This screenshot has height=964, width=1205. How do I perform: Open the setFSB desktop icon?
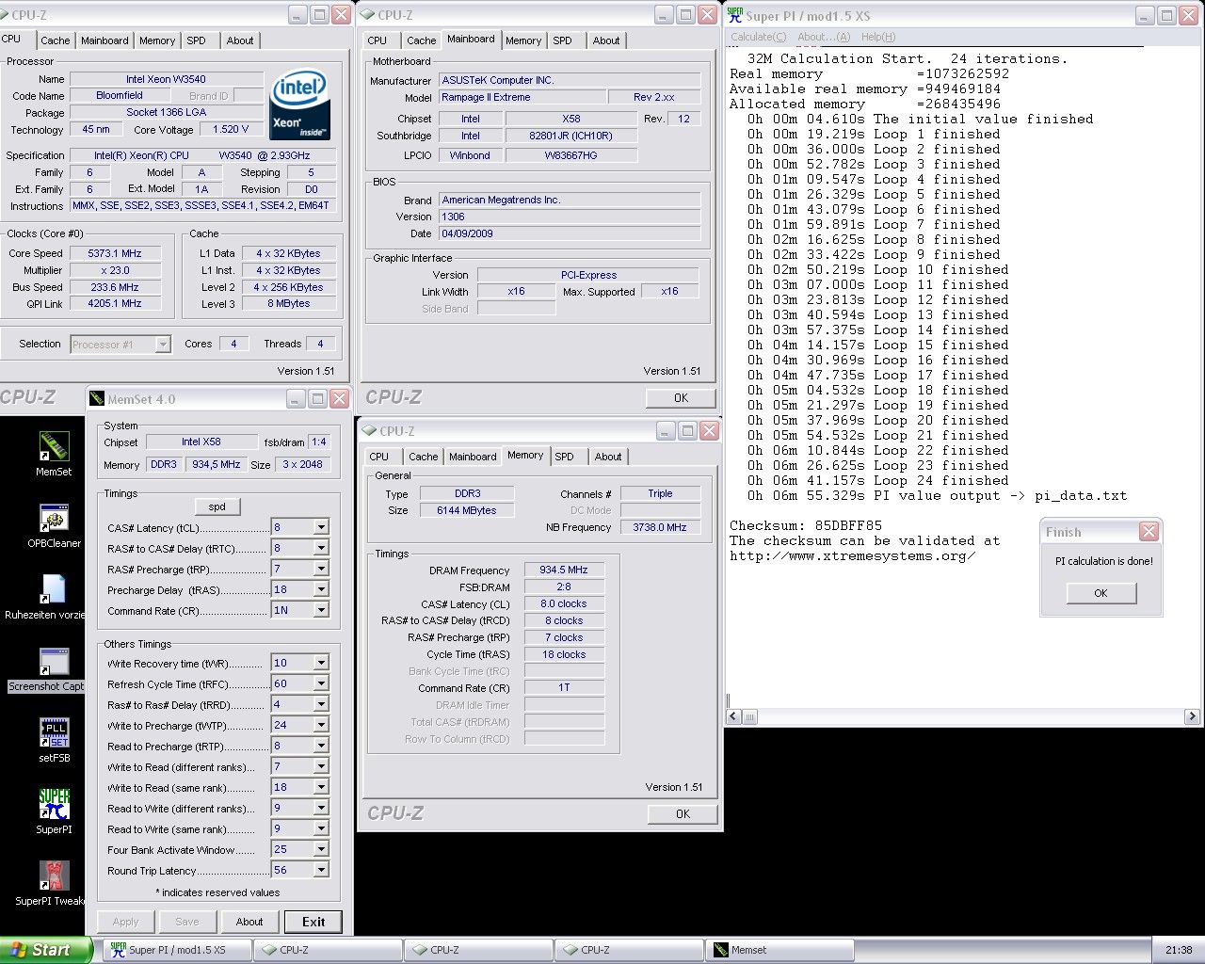point(54,739)
